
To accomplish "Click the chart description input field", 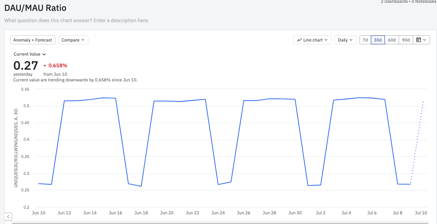I will tap(77, 20).
